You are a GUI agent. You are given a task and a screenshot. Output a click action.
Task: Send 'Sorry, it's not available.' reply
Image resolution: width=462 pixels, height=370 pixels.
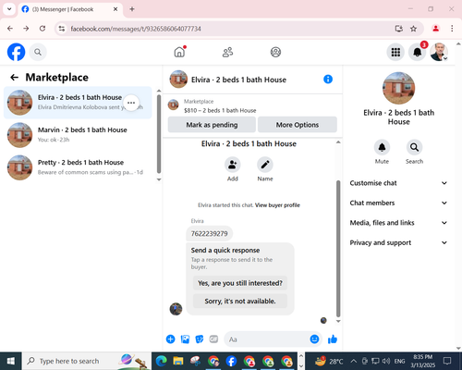click(x=240, y=301)
